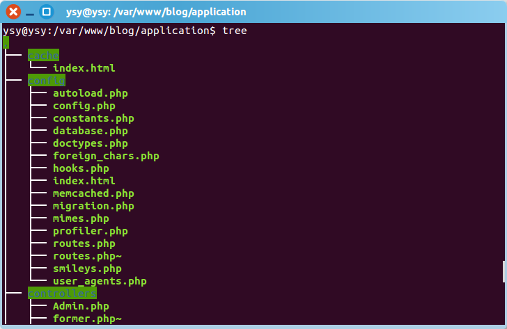
Task: Select the routes.php~ backup file
Action: coord(87,256)
